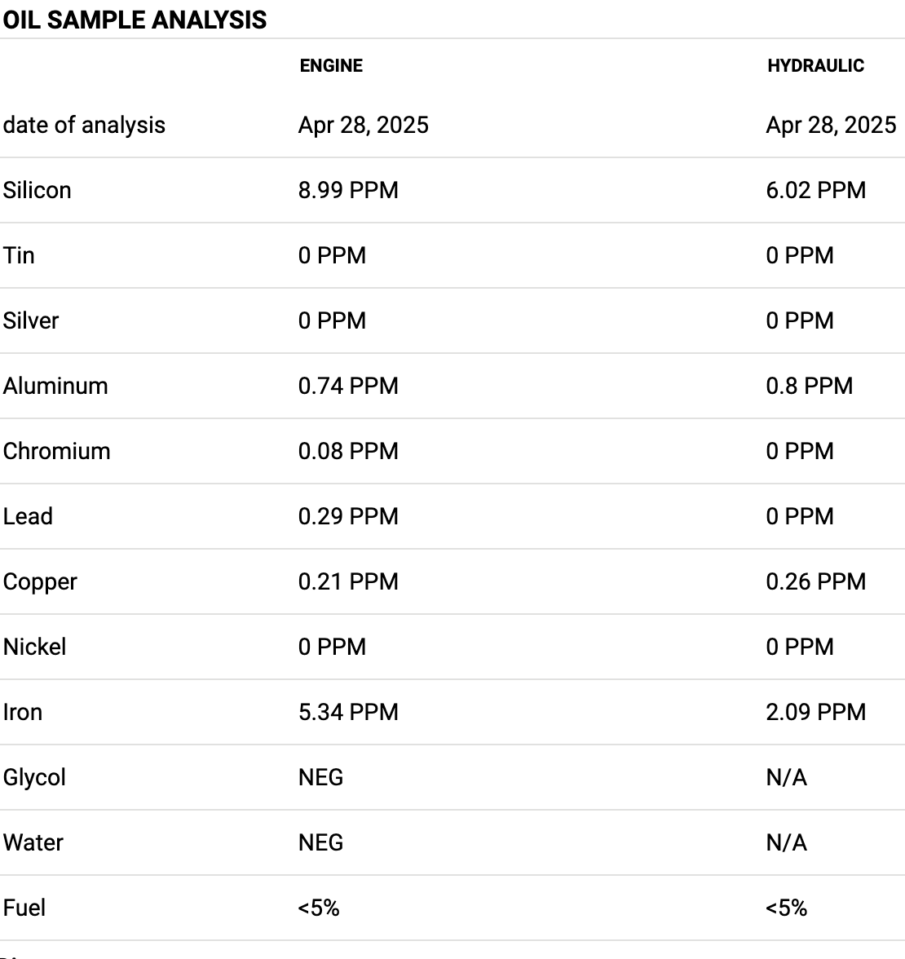Select hydraulic copper value 0.26 PPM
905x959 pixels.
pos(815,581)
